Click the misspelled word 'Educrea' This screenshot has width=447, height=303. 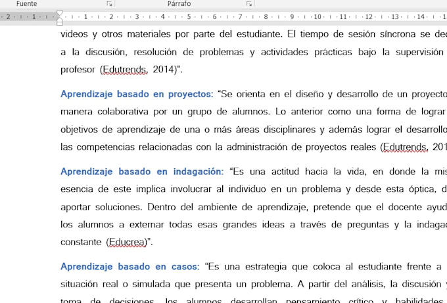click(x=127, y=243)
